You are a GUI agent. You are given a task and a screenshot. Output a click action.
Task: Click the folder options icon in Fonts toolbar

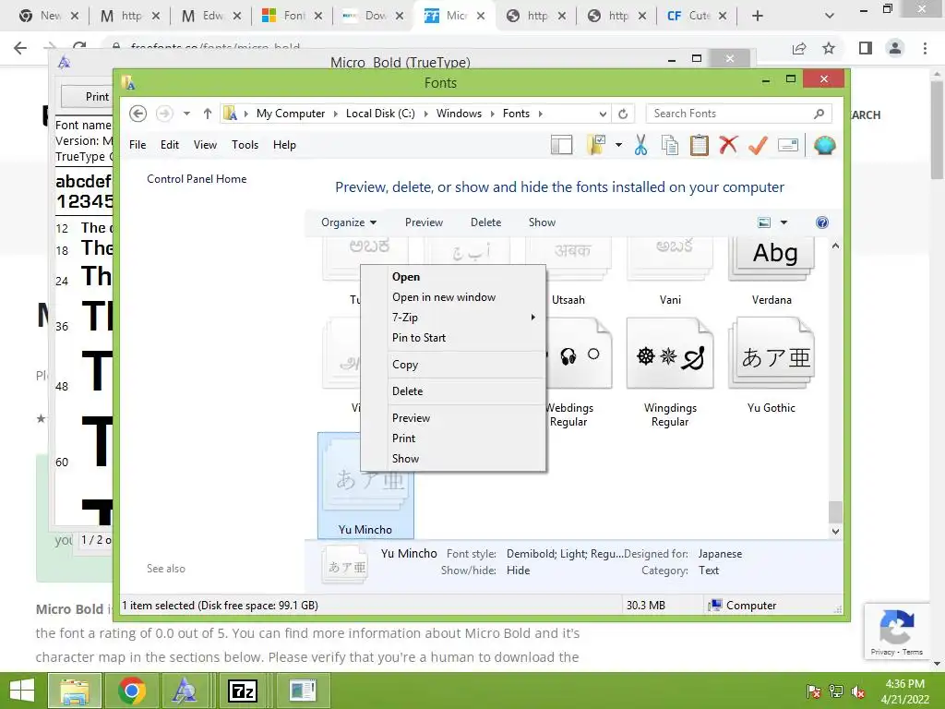(x=596, y=145)
